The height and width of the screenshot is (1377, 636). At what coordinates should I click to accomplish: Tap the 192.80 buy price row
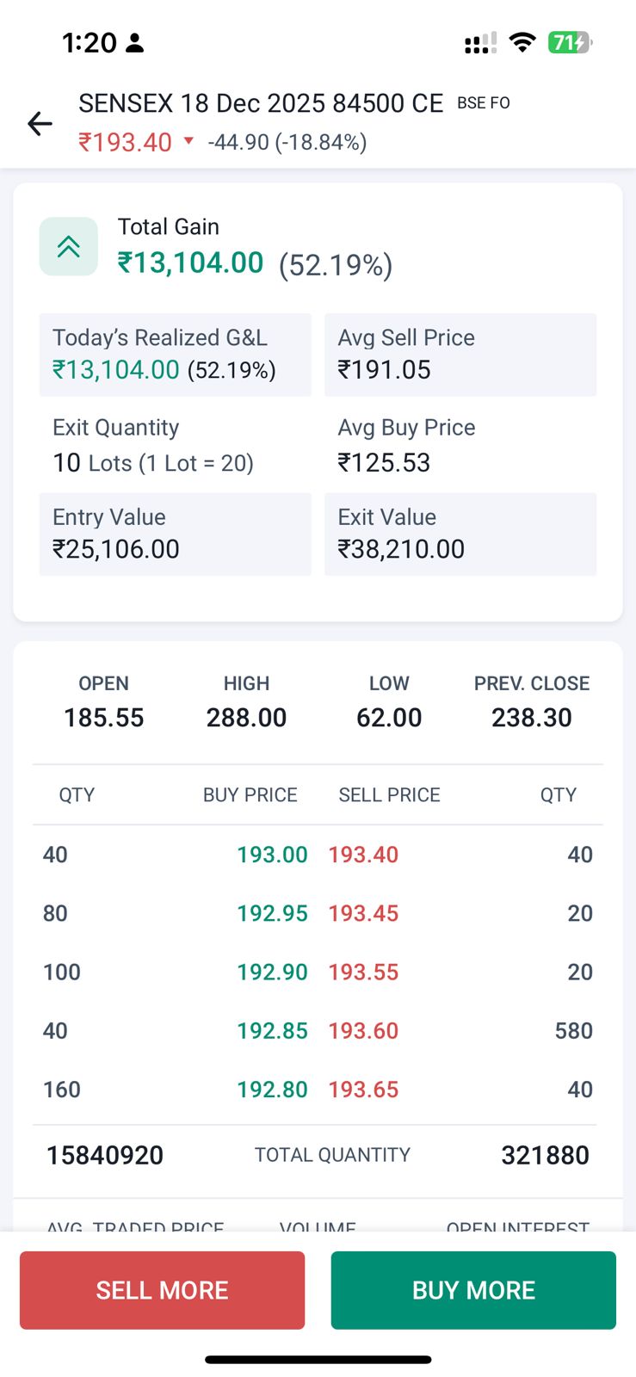tap(272, 1090)
